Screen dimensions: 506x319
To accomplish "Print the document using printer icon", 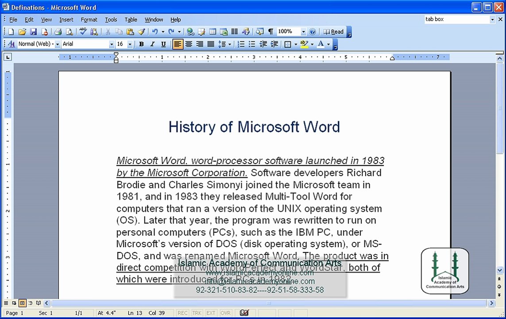I will pos(58,31).
